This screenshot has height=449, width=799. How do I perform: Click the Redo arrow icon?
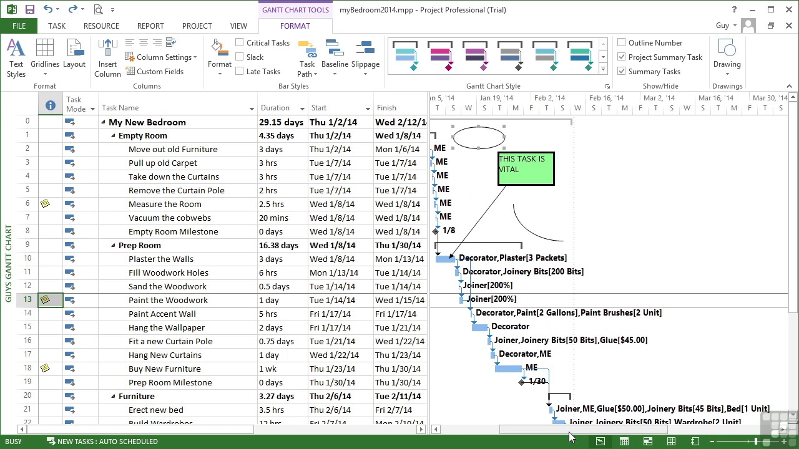pyautogui.click(x=72, y=9)
